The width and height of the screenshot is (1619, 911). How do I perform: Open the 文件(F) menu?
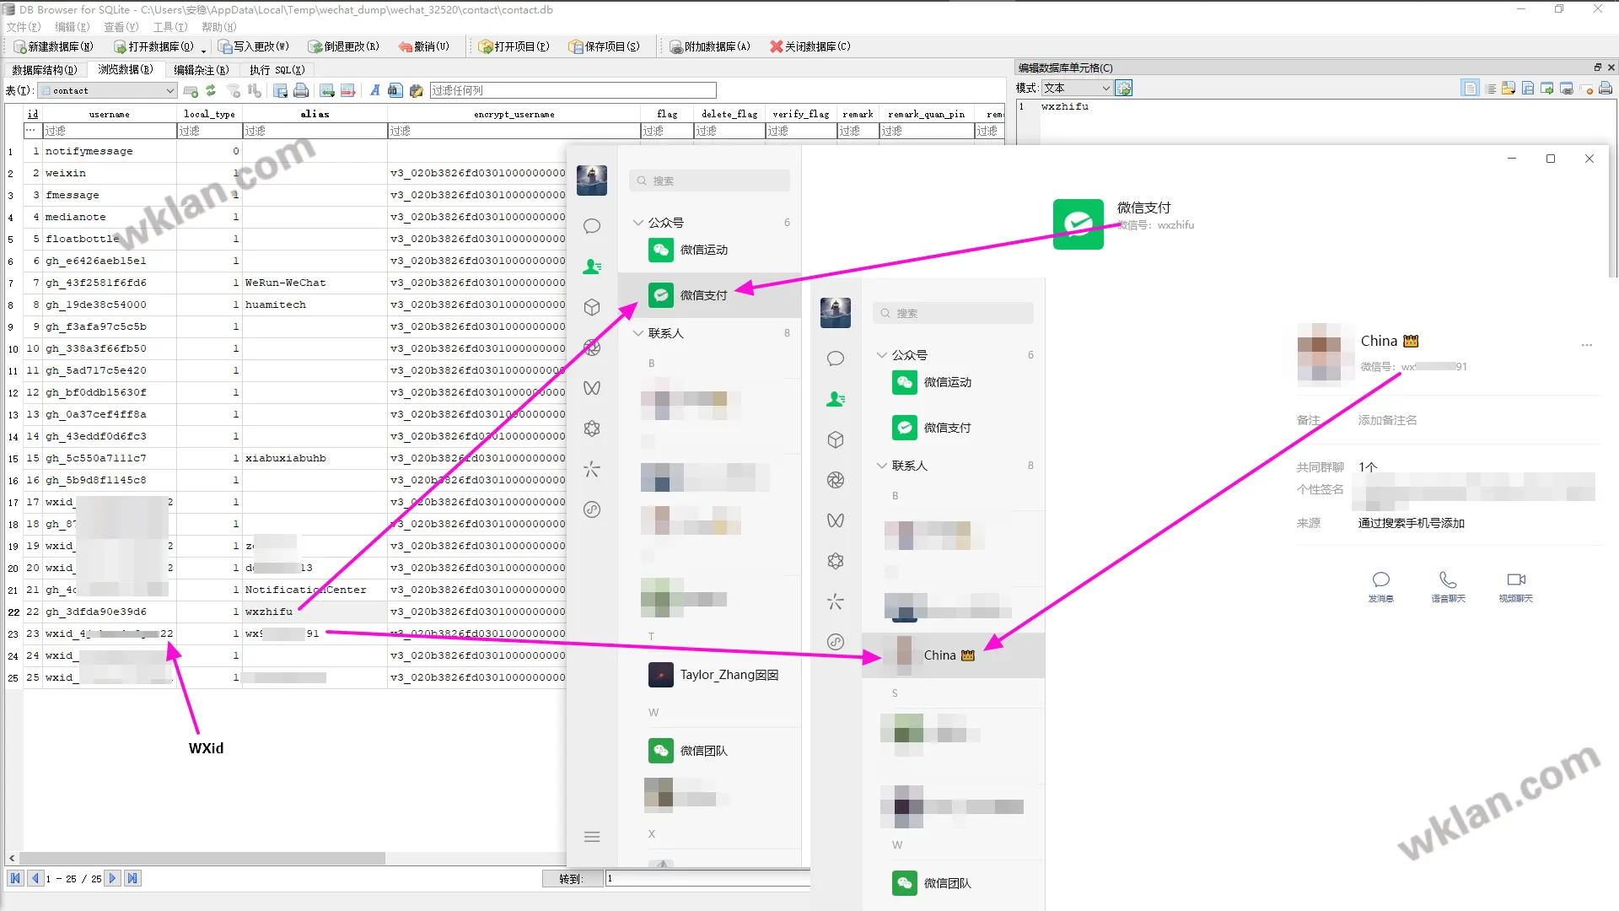point(24,27)
